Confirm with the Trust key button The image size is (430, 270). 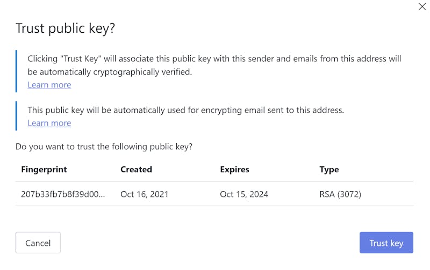(x=386, y=243)
